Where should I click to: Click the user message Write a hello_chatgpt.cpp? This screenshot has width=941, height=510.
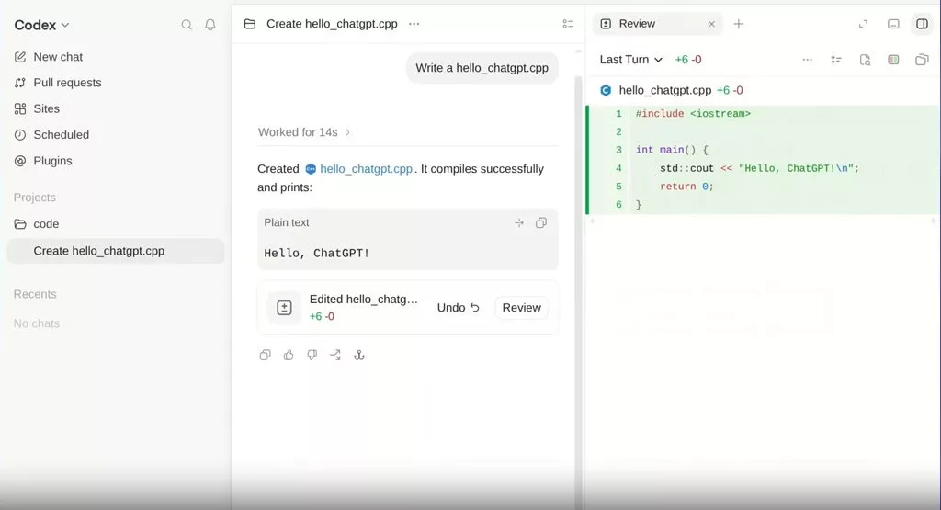pos(482,68)
